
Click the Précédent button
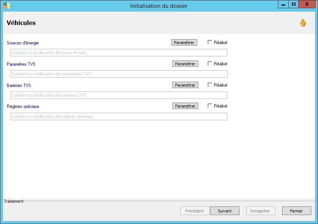[195, 211]
